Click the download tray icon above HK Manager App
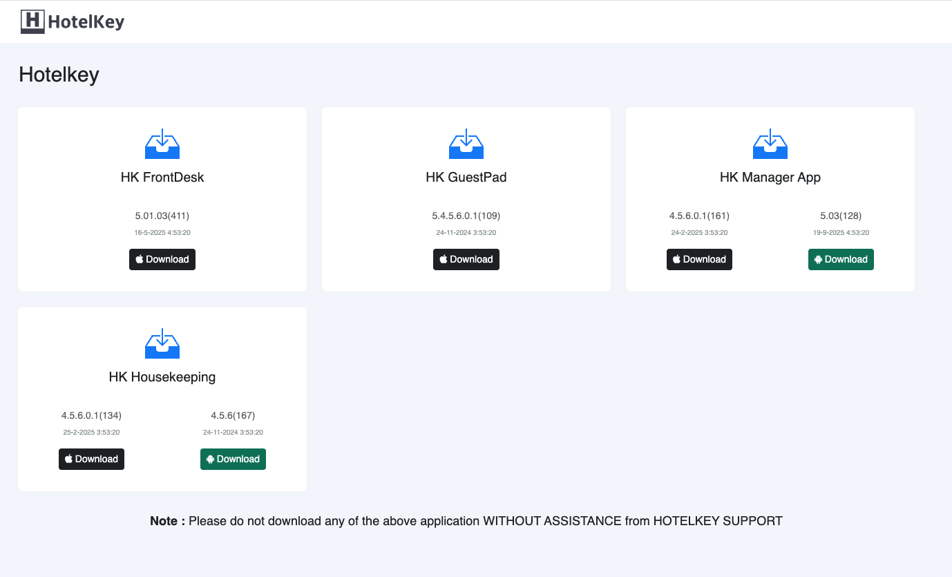Screen dimensions: 952x577 [770, 144]
